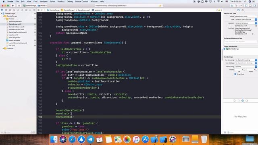
Task: Open the Object library icon
Action: click(x=243, y=101)
